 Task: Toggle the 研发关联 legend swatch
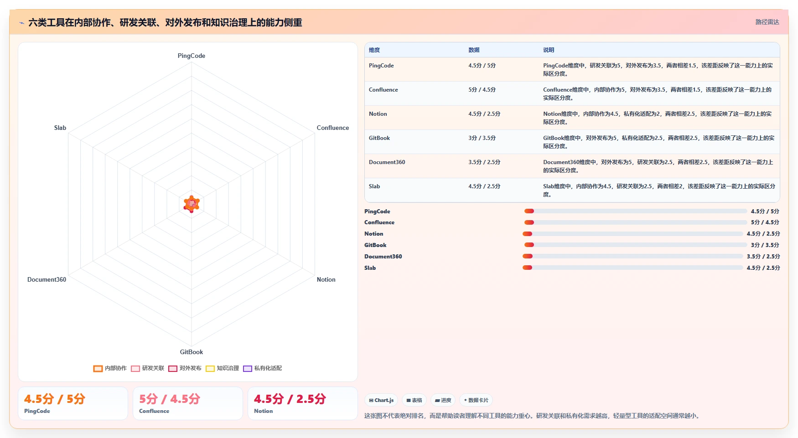pos(135,369)
